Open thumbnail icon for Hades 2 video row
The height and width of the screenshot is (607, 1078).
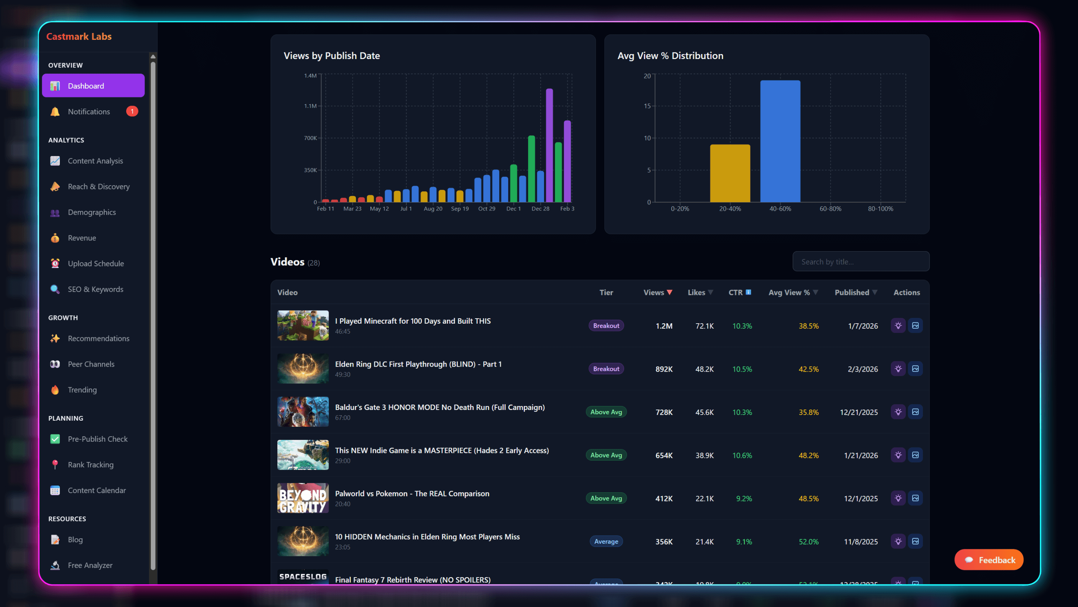coord(915,455)
